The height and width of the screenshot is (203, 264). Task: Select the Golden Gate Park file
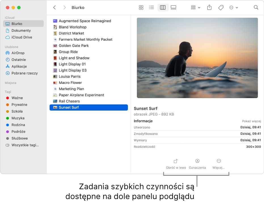[73, 46]
